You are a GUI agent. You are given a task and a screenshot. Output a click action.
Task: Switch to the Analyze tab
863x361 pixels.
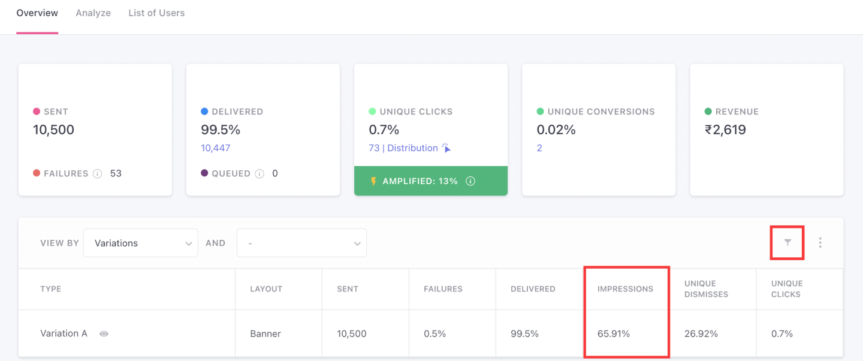pyautogui.click(x=93, y=13)
